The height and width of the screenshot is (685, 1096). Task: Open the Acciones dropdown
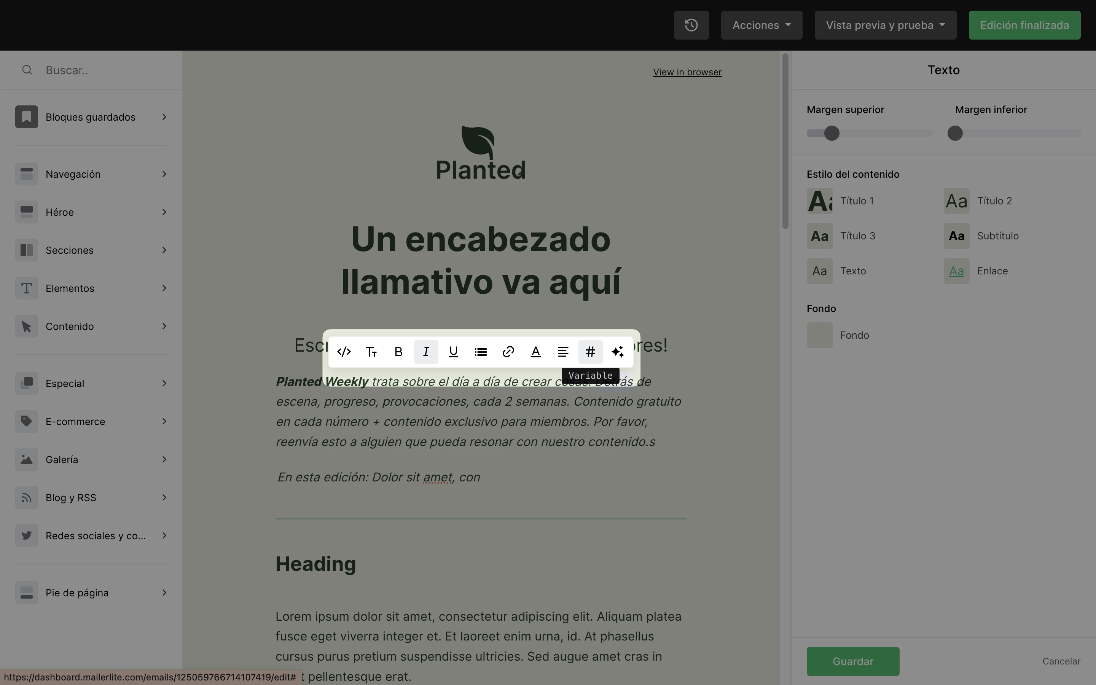(x=761, y=25)
